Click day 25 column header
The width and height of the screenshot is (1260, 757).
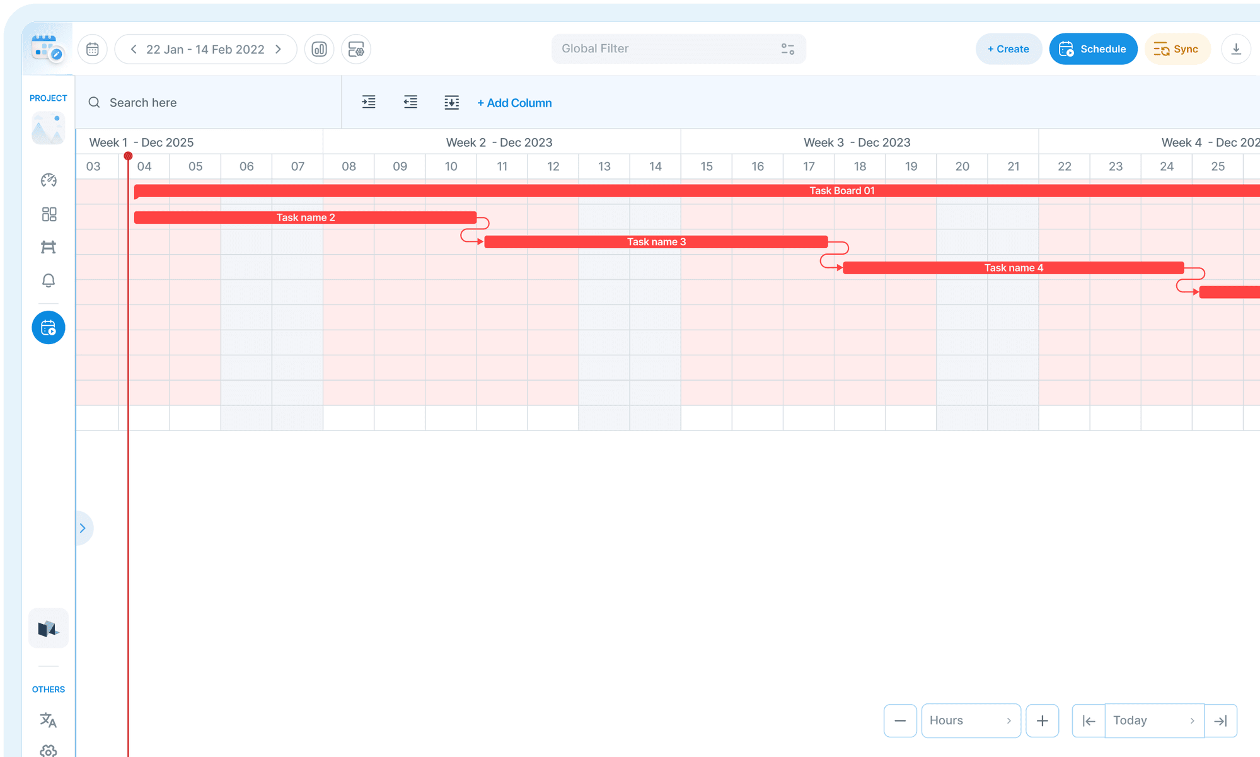tap(1218, 166)
